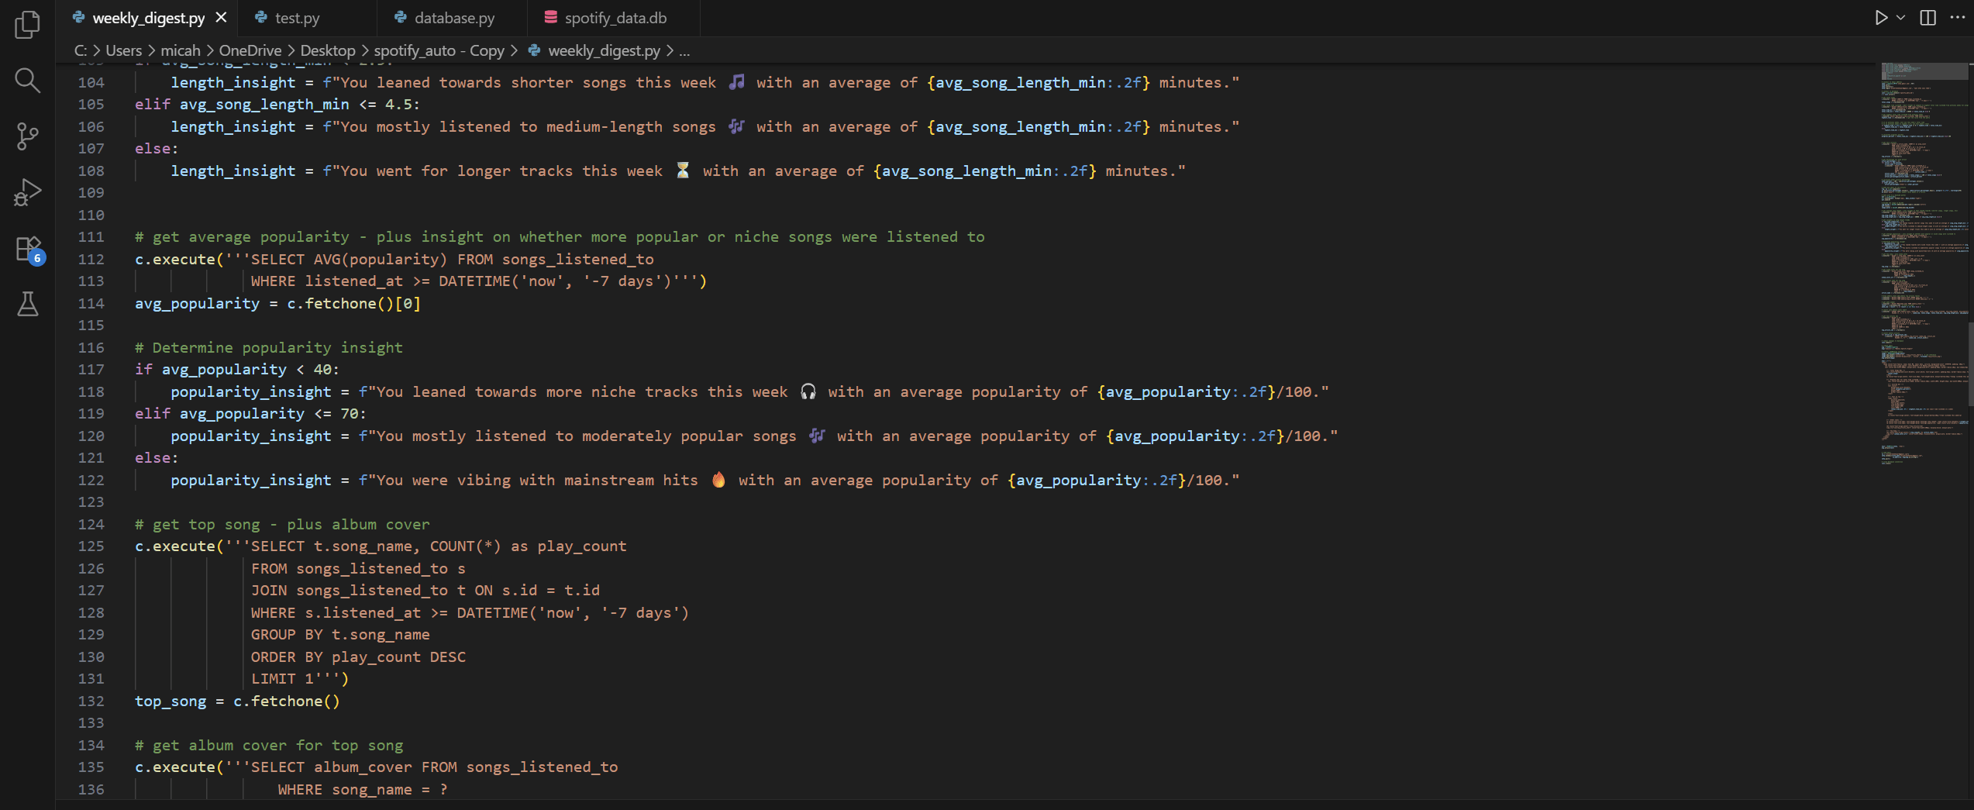This screenshot has height=810, width=1974.
Task: Switch to the spotify_data.db tab
Action: coord(613,17)
